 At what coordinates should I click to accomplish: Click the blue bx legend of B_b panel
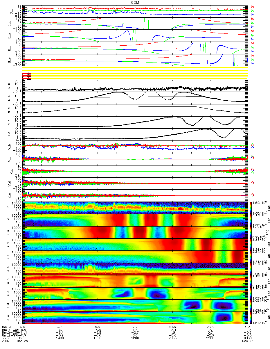pos(253,14)
